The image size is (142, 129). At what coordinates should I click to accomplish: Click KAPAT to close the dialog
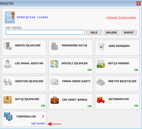point(129,32)
